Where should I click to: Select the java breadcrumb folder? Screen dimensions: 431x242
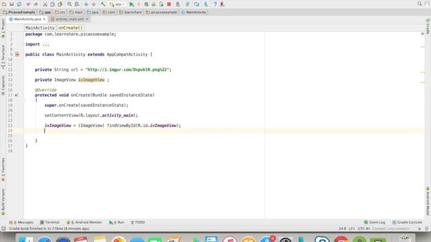[93, 12]
